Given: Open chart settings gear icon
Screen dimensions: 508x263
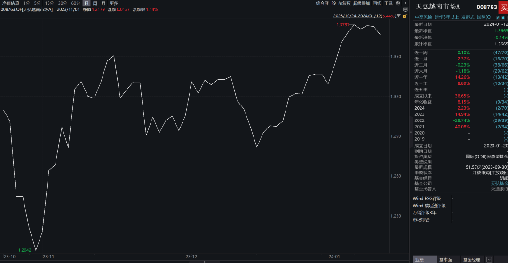Looking at the screenshot, I should (x=398, y=3).
